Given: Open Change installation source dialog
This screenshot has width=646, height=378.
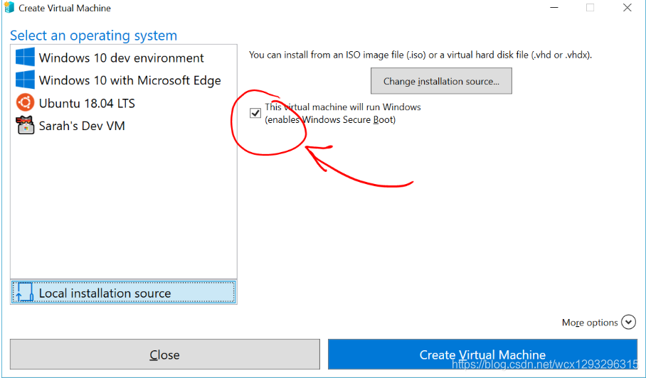Looking at the screenshot, I should point(441,81).
